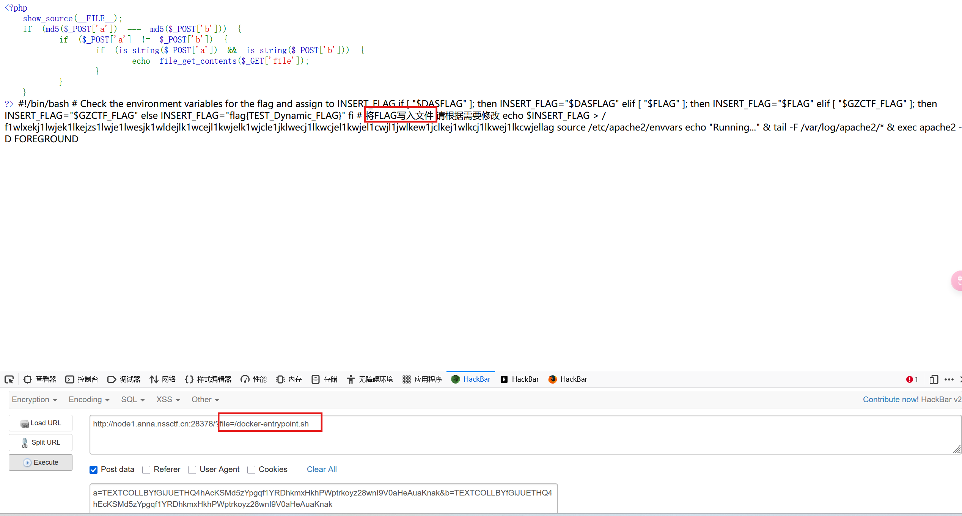Switch to the Network (网络) panel
Viewport: 962px width, 516px height.
pos(163,379)
